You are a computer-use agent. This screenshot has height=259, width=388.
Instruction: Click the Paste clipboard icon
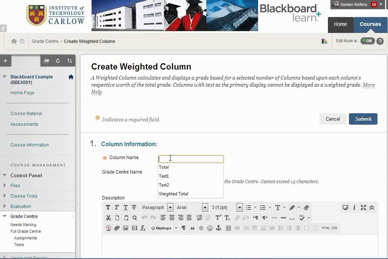(126, 218)
